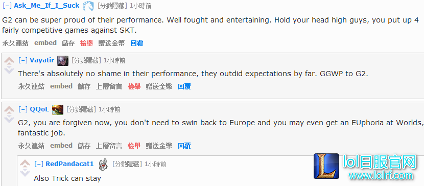Click QQoL's champion flair icon
This screenshot has width=424, height=186.
58,109
